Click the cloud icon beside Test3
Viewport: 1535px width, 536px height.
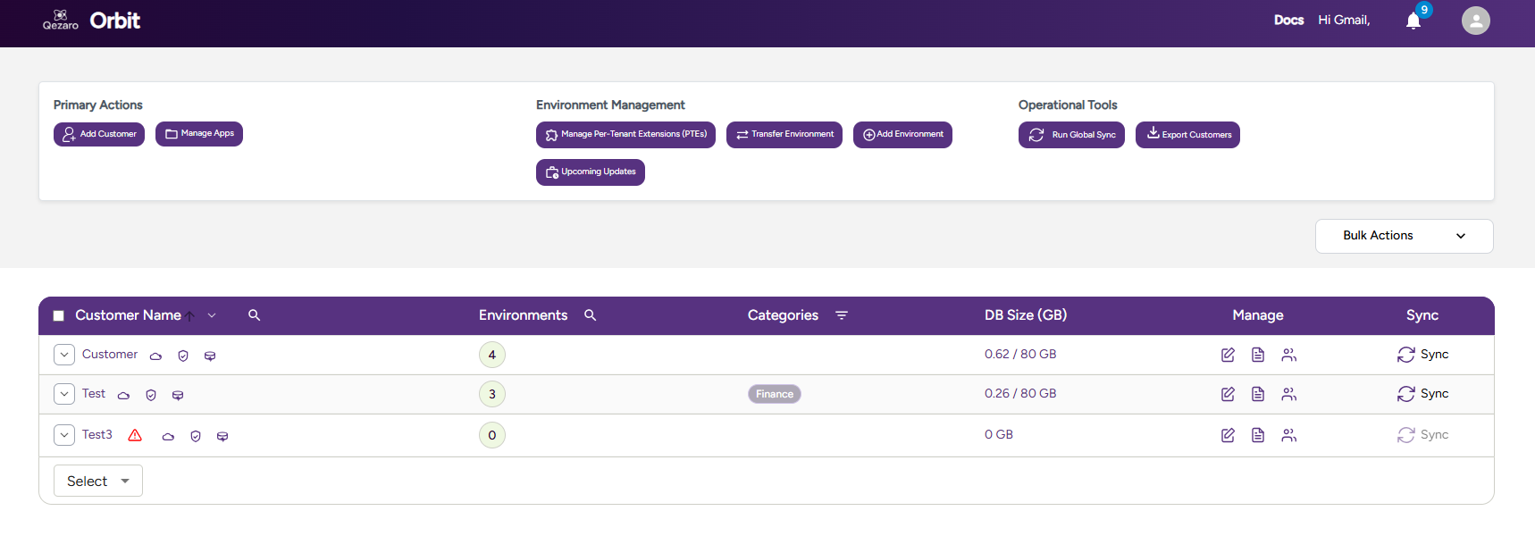tap(168, 436)
